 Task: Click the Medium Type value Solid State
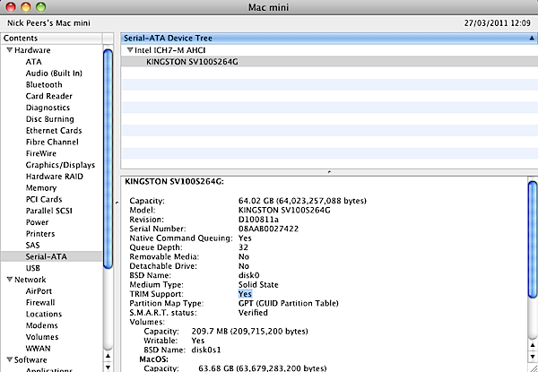258,284
